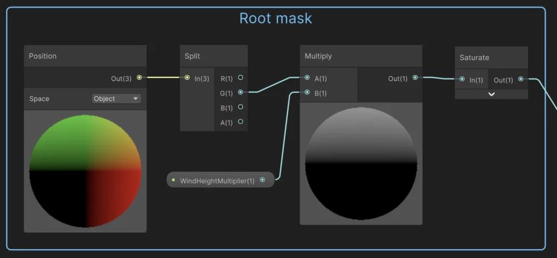This screenshot has height=258, width=557.
Task: Click the Position node color preview sphere
Action: [85, 171]
